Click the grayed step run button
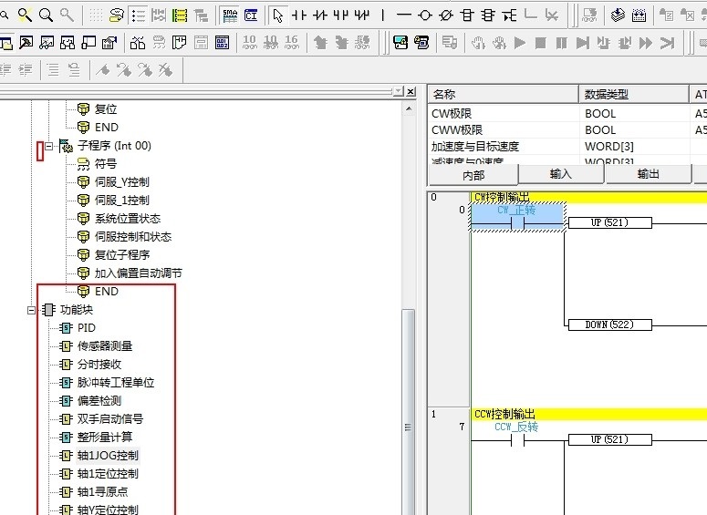The image size is (707, 515). coord(583,43)
